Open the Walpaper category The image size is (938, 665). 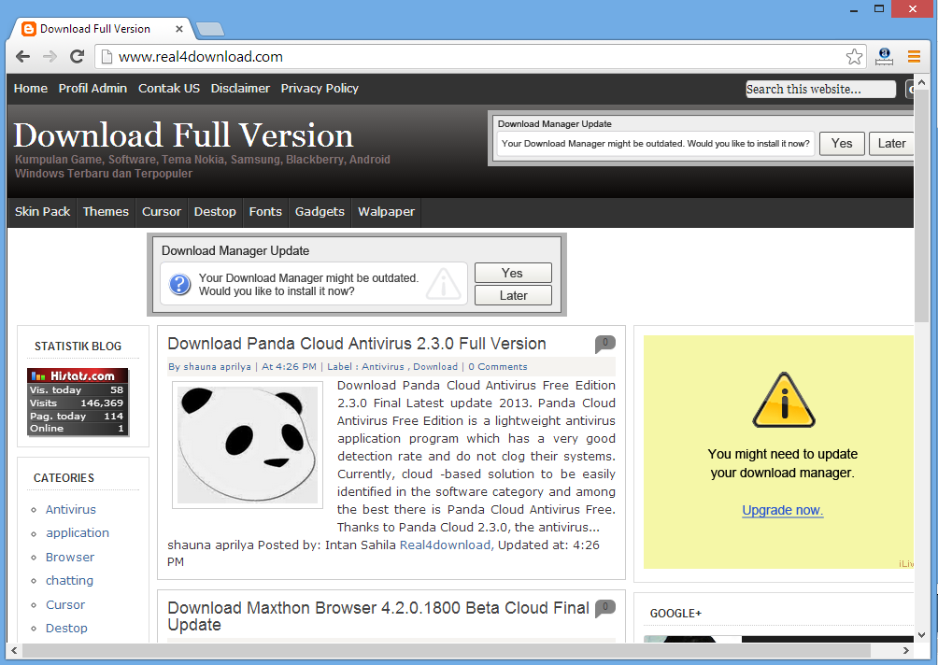click(x=386, y=212)
